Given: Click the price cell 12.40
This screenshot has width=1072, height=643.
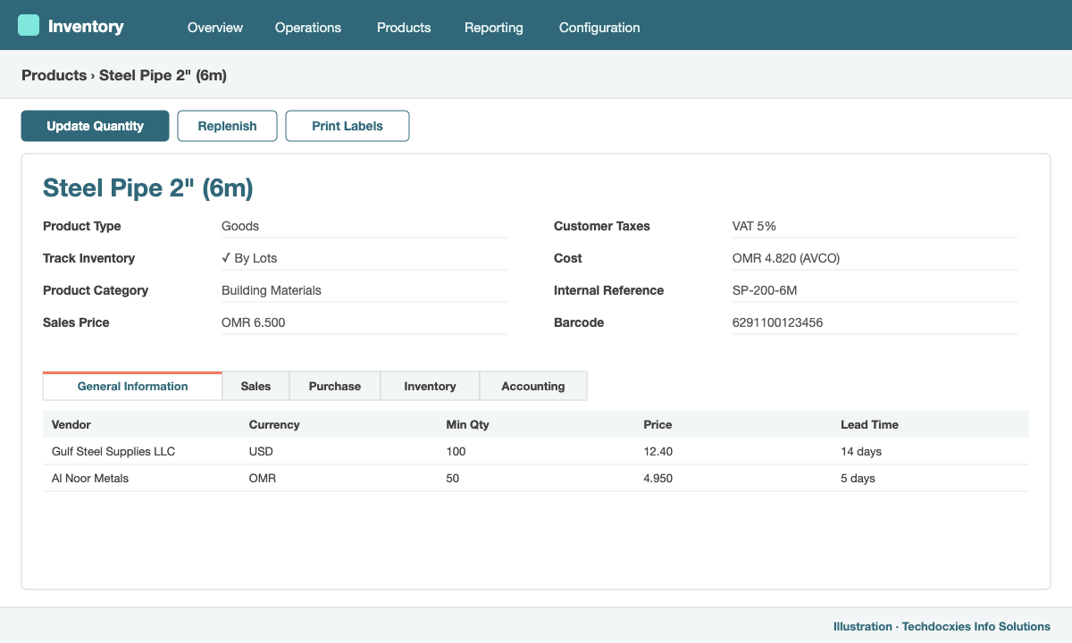Looking at the screenshot, I should (x=658, y=451).
